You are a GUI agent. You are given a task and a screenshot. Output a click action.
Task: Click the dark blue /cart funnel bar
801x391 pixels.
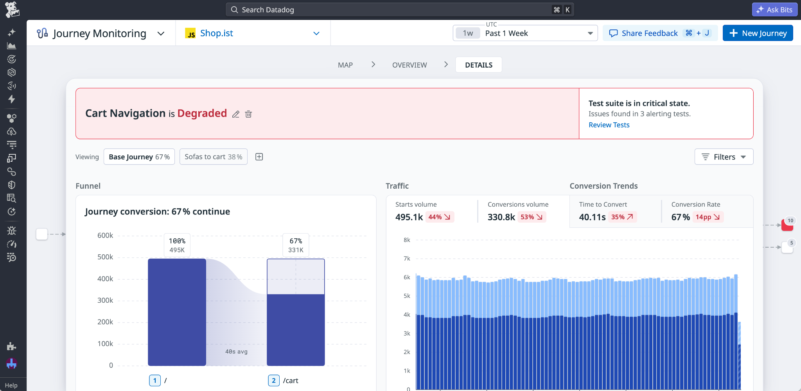pos(296,330)
